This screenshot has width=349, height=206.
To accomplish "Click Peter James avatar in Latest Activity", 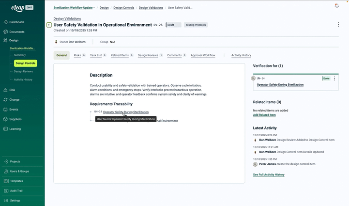I will (x=255, y=164).
